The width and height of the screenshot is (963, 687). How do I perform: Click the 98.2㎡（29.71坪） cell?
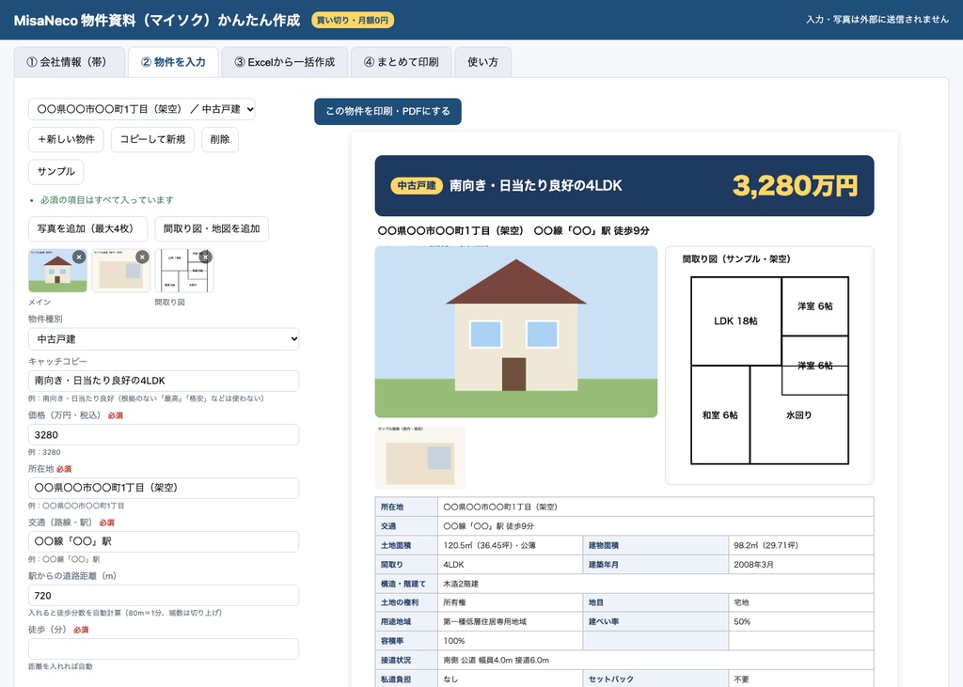pyautogui.click(x=801, y=545)
